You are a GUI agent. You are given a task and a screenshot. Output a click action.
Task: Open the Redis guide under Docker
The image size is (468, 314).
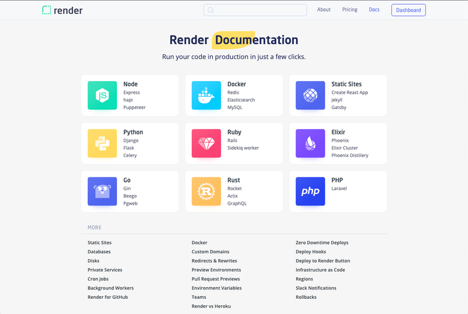(233, 93)
